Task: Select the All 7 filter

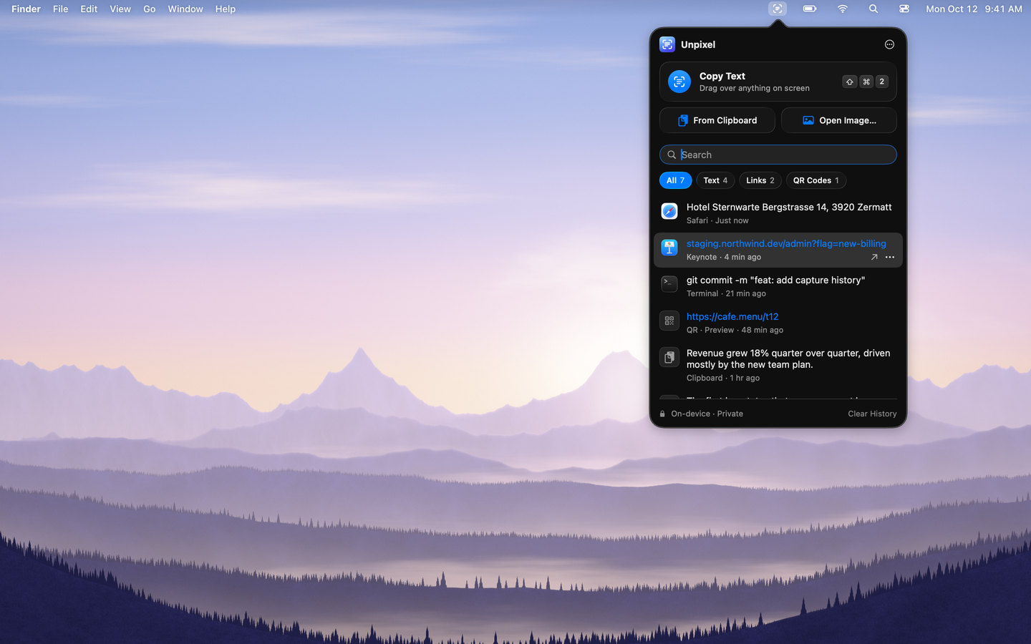Action: (x=675, y=180)
